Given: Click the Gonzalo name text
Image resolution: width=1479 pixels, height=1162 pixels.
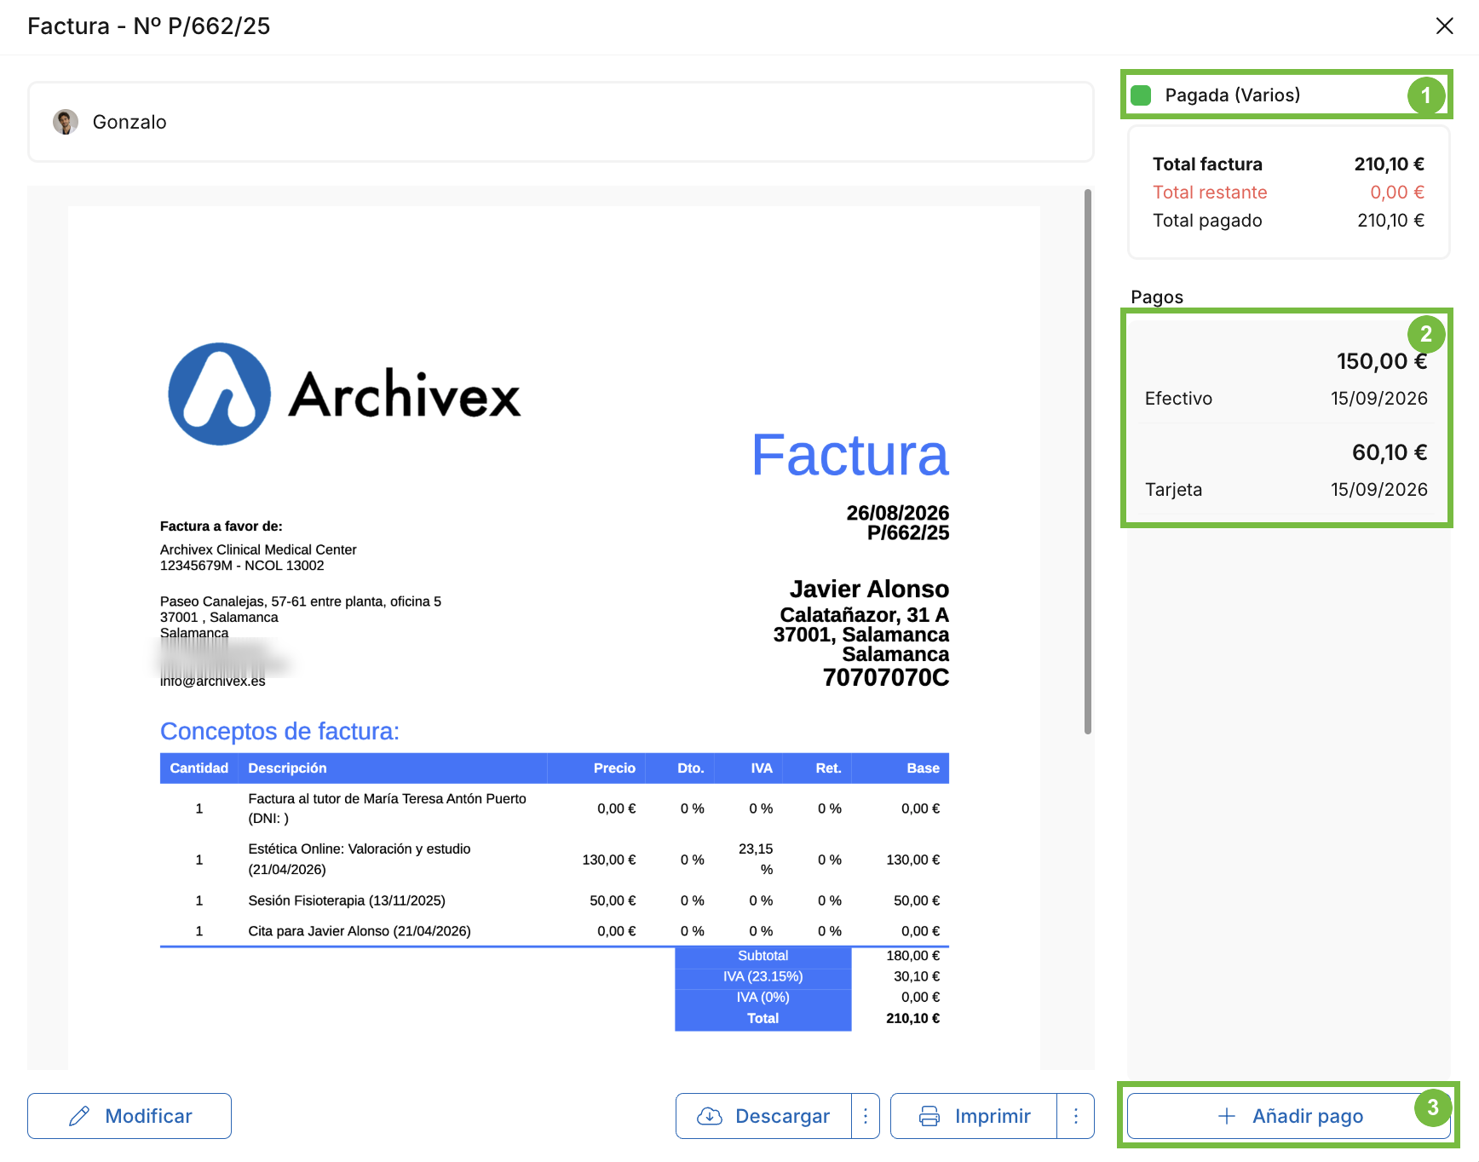Looking at the screenshot, I should pyautogui.click(x=129, y=122).
